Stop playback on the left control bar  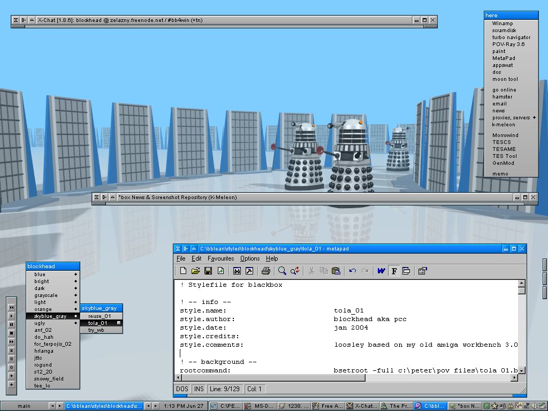click(x=12, y=333)
